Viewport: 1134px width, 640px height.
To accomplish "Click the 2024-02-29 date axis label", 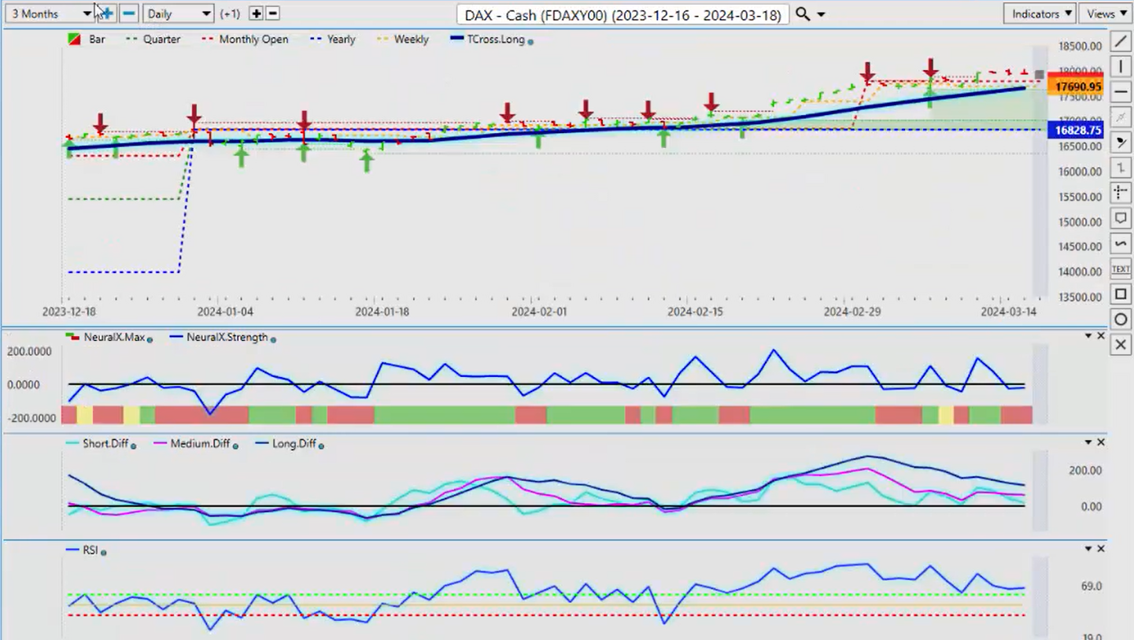I will [x=852, y=312].
